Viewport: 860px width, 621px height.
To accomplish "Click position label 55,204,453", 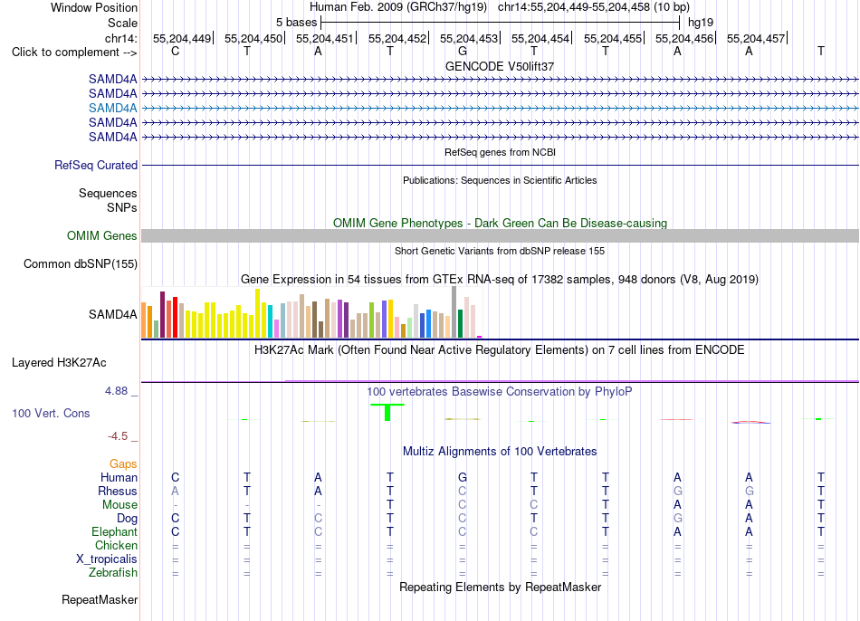I will pos(469,38).
